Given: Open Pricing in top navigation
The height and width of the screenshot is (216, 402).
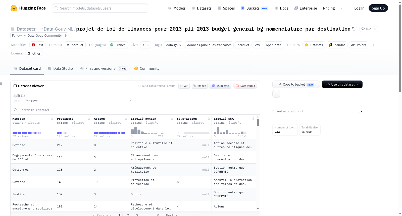Looking at the screenshot, I should pyautogui.click(x=329, y=8).
